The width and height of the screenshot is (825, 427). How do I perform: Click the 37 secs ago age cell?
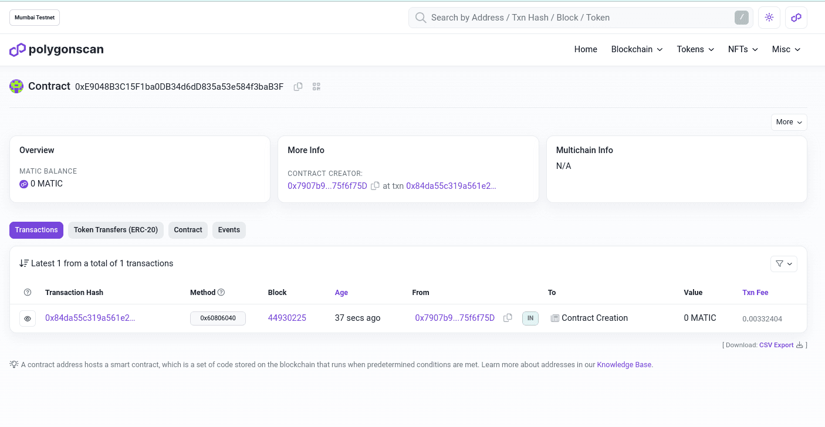(357, 318)
